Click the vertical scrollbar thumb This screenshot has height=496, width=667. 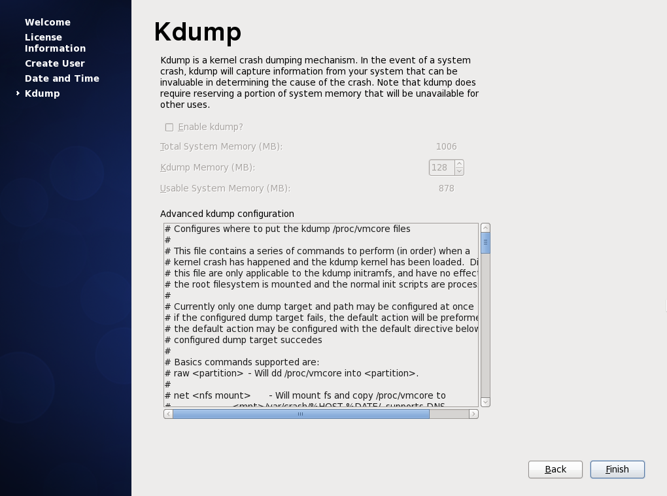pos(485,242)
